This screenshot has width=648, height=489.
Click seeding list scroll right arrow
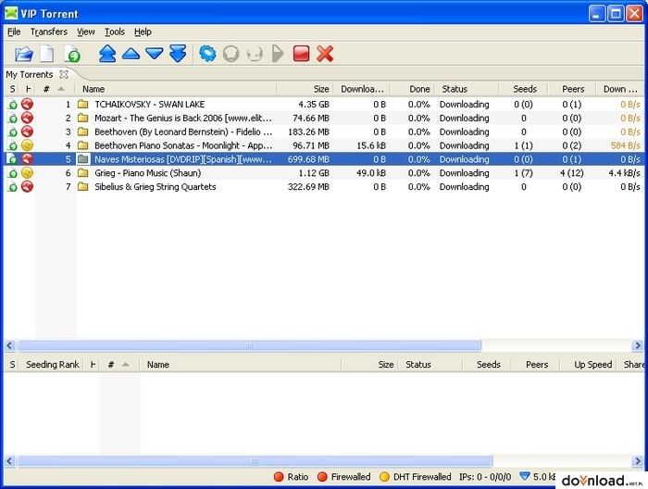pos(638,460)
